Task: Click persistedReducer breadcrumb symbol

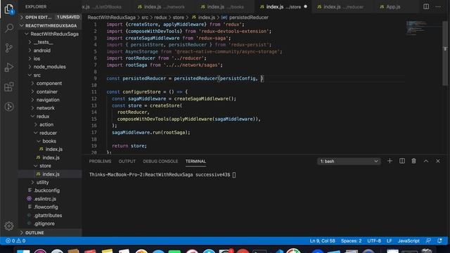Action: (249, 18)
